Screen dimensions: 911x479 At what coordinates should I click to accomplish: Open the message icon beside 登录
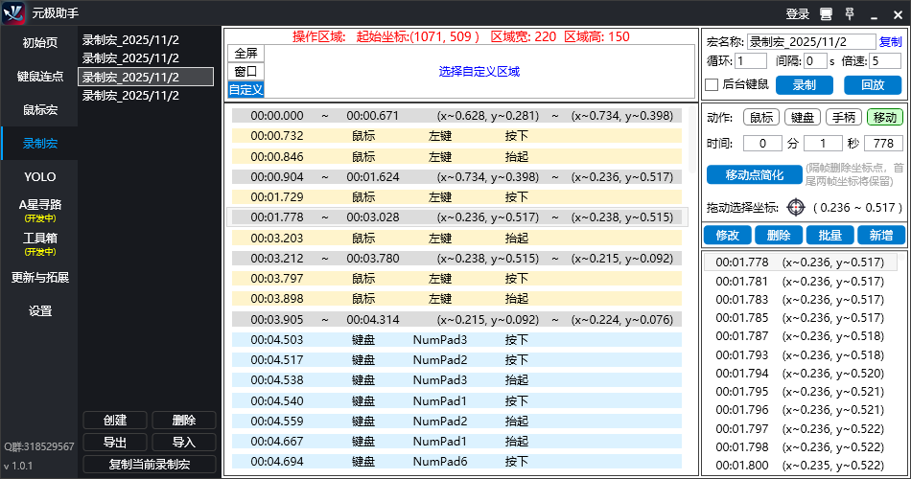pos(826,14)
